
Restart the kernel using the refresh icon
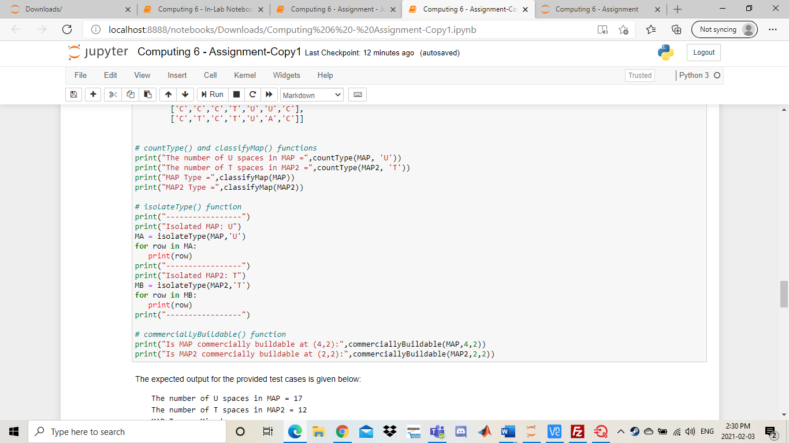click(x=252, y=94)
